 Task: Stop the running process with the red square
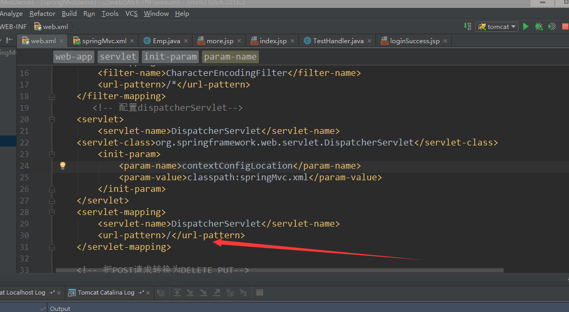click(565, 26)
